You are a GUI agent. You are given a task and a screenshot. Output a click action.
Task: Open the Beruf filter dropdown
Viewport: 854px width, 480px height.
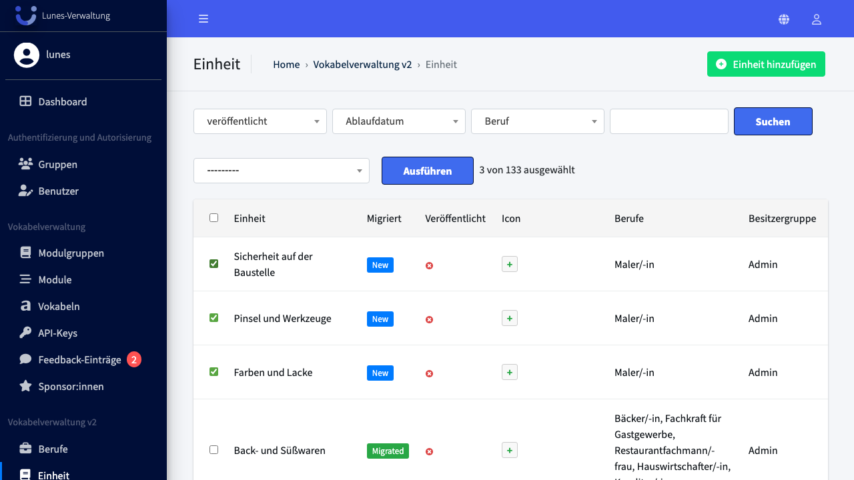coord(538,121)
